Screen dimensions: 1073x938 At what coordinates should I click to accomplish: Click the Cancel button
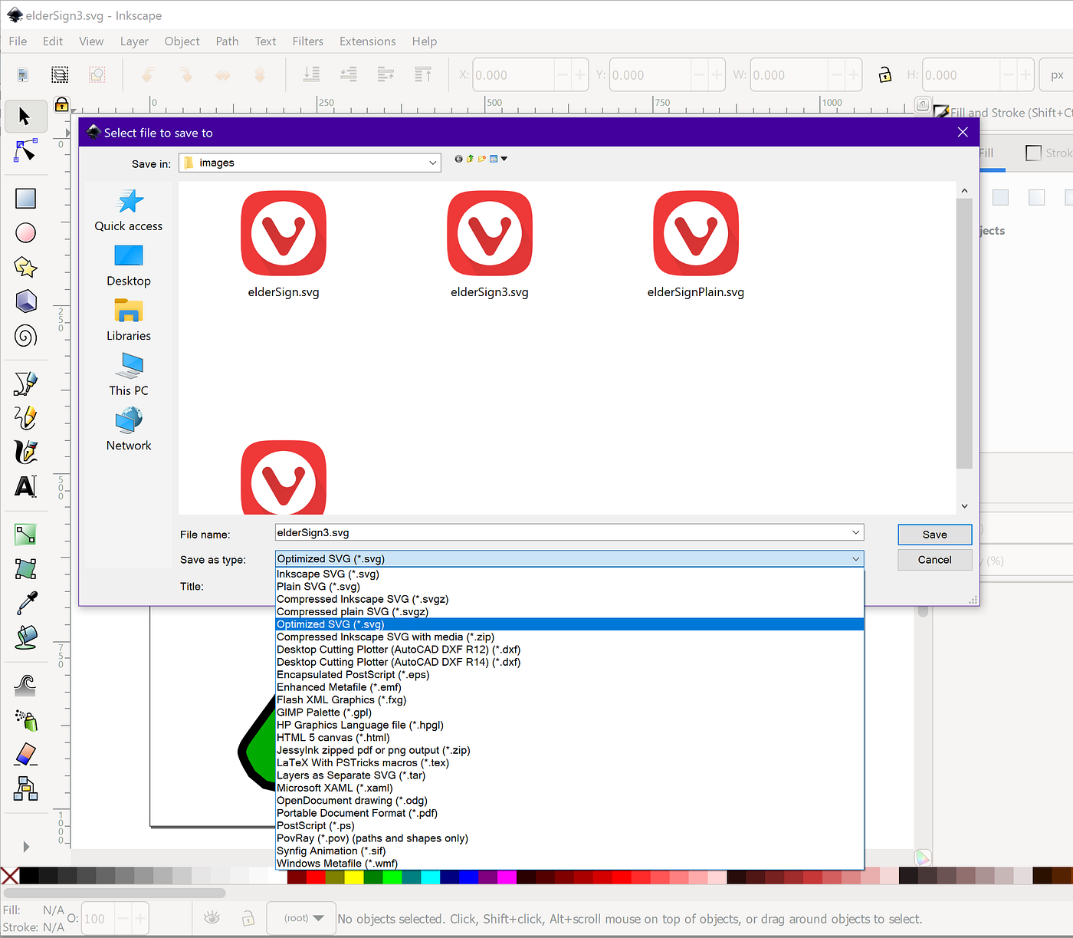pyautogui.click(x=934, y=560)
